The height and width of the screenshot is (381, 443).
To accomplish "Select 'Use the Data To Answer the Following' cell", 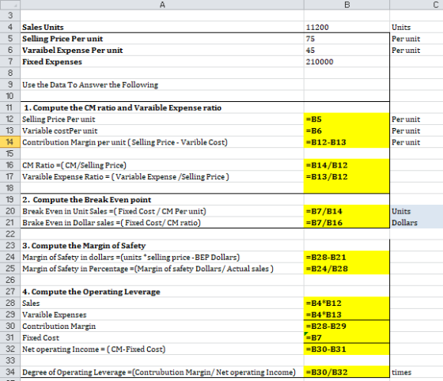I will pyautogui.click(x=162, y=85).
